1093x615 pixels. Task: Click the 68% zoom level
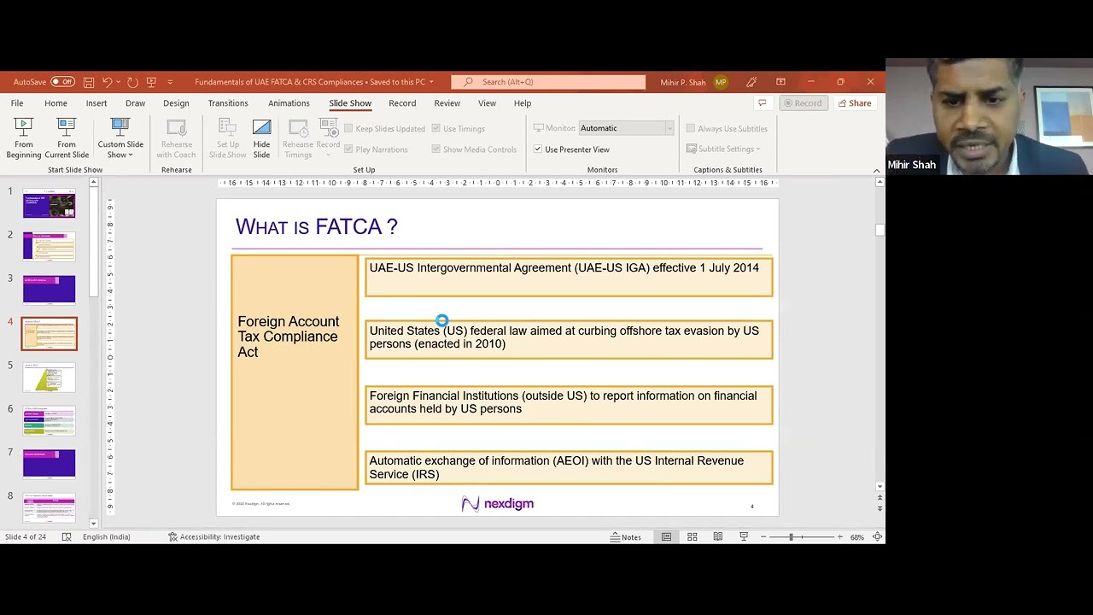click(856, 536)
